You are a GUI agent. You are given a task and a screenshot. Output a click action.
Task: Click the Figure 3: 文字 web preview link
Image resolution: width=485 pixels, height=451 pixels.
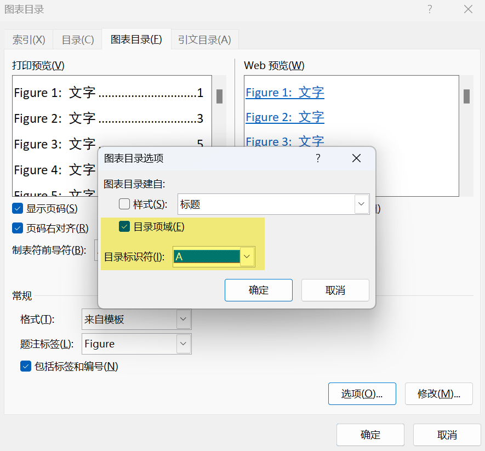pyautogui.click(x=285, y=141)
